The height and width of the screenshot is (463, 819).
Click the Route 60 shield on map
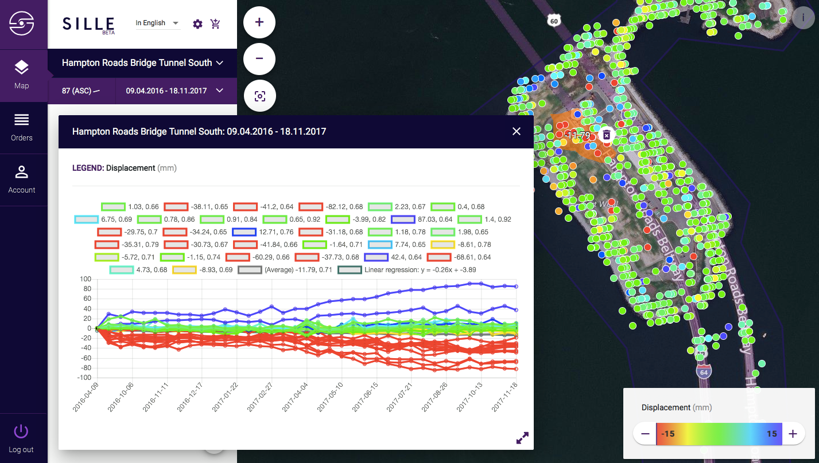click(553, 21)
